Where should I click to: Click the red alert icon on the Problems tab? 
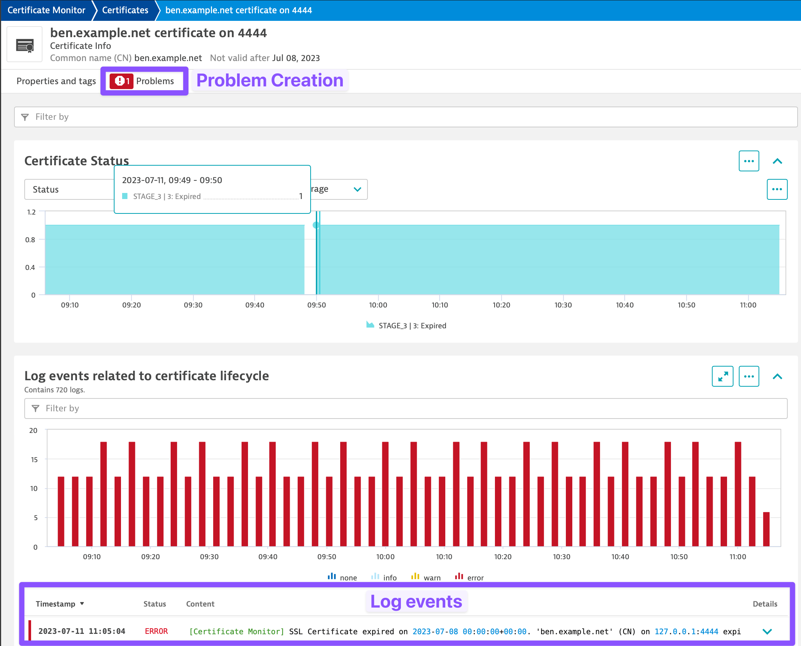coord(121,81)
